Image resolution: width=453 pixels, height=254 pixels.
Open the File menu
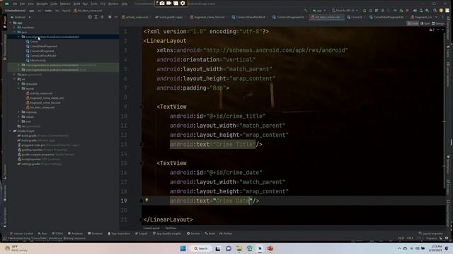click(15, 4)
